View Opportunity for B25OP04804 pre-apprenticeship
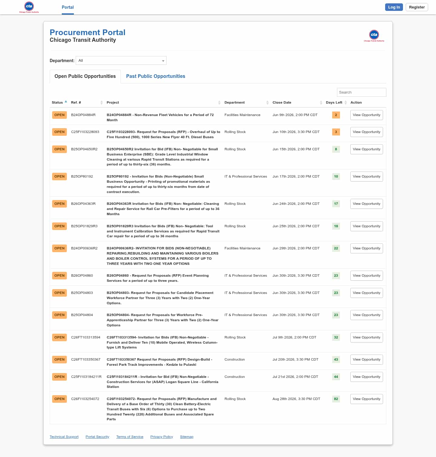This screenshot has width=436, height=457. [x=367, y=315]
